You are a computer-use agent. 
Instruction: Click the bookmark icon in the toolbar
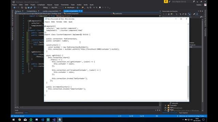point(100,7)
